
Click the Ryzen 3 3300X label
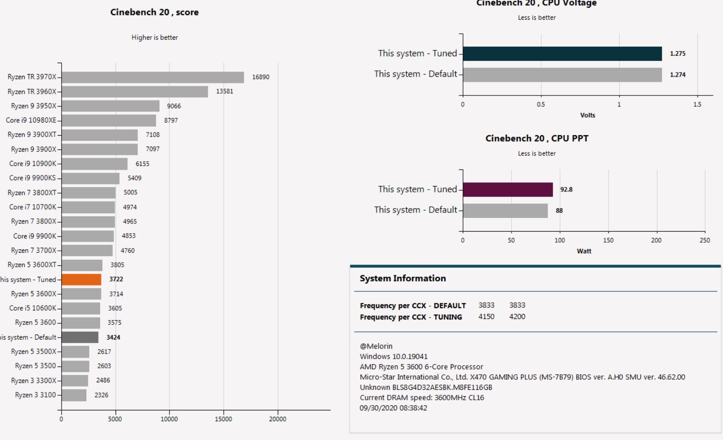click(x=33, y=381)
